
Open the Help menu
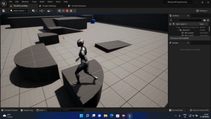click(x=66, y=2)
